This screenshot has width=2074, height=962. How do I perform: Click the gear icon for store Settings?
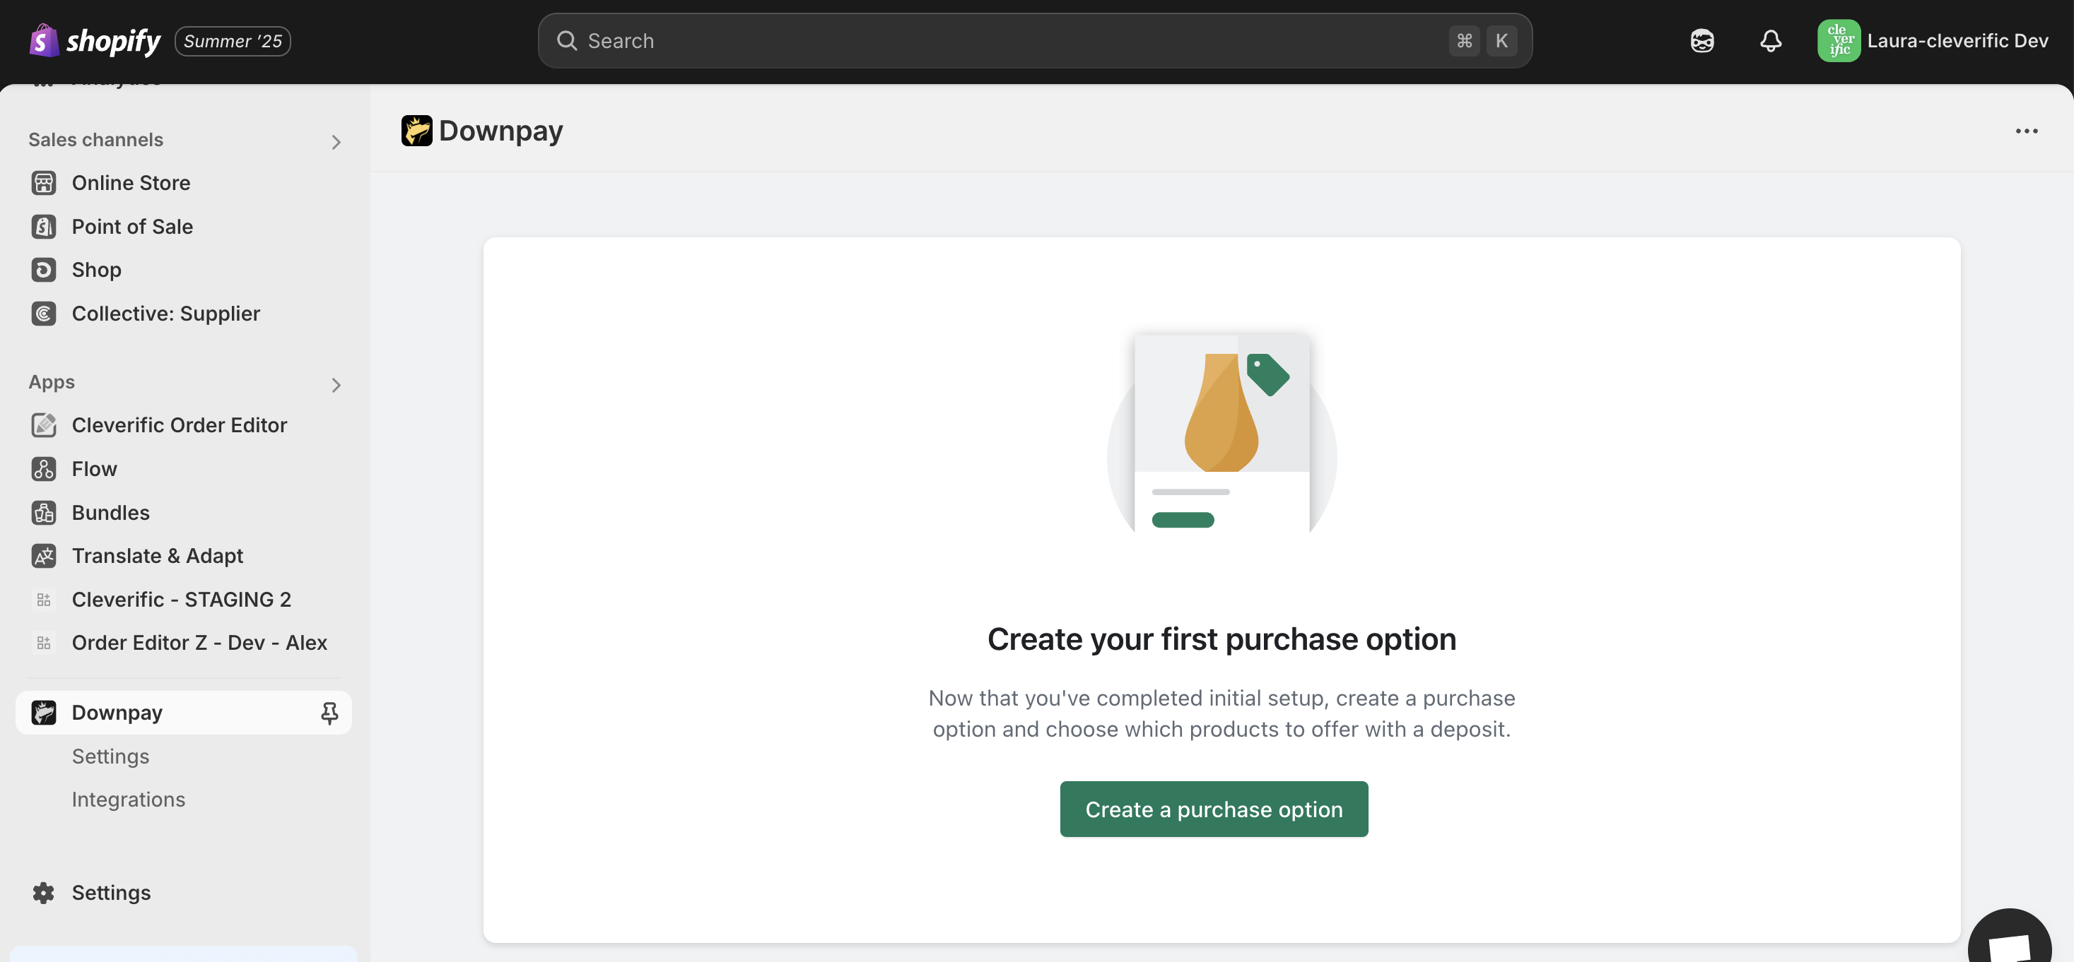tap(44, 893)
